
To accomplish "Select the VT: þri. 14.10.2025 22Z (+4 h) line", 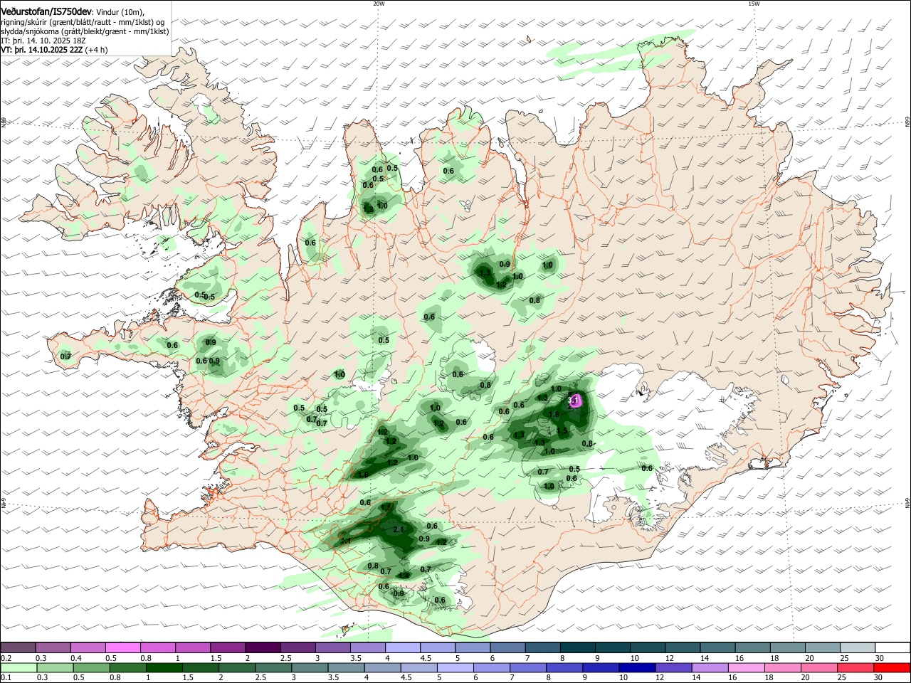I will pos(54,51).
